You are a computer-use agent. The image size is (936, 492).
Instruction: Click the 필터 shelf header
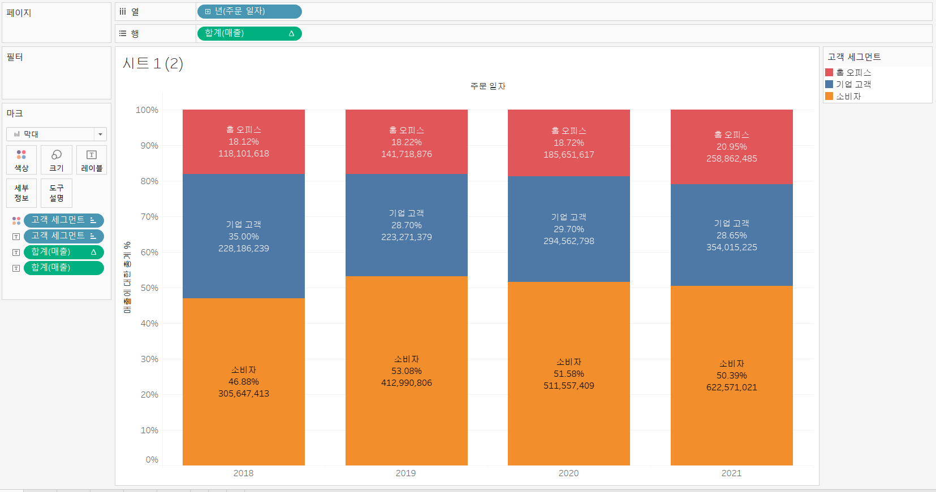tap(15, 57)
